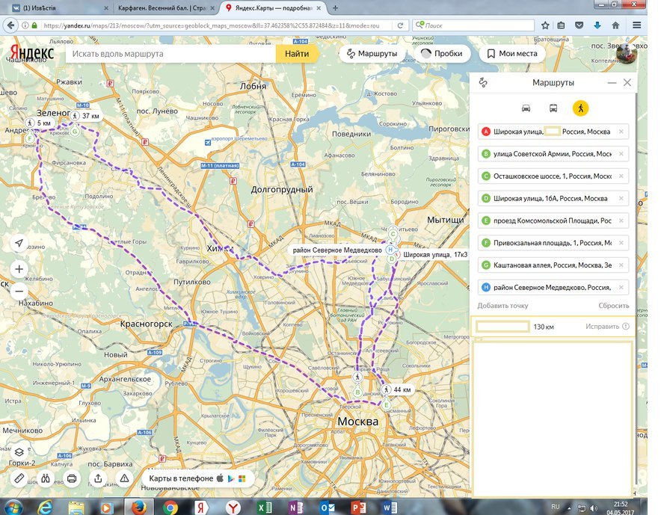664x515 pixels.
Task: Report a map error warning icon
Action: pyautogui.click(x=124, y=478)
